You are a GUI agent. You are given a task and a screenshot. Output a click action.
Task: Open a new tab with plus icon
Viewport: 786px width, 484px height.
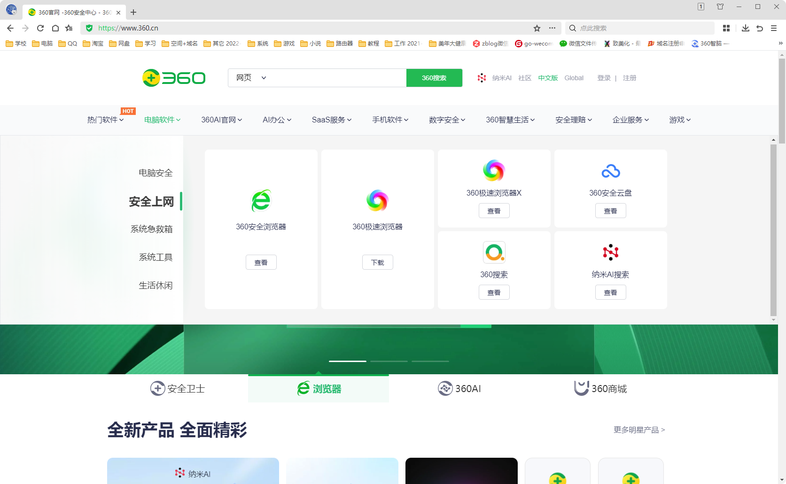click(x=133, y=12)
